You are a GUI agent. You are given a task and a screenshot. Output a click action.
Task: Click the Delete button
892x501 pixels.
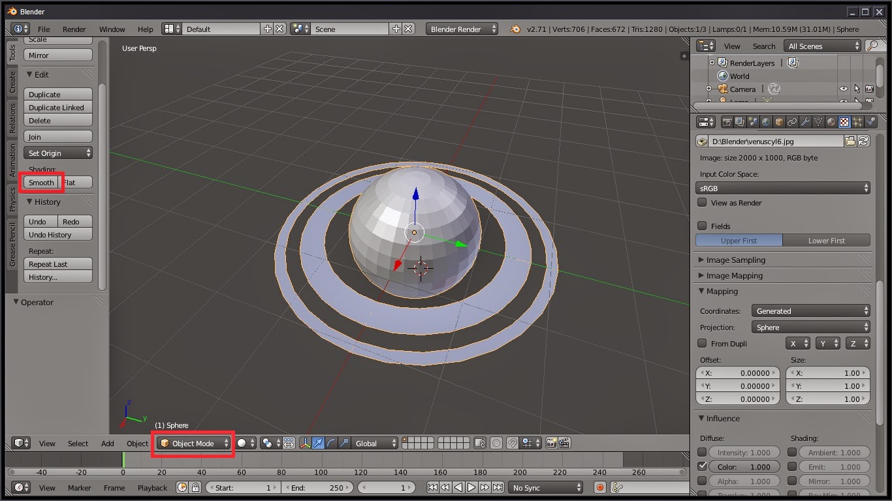58,121
